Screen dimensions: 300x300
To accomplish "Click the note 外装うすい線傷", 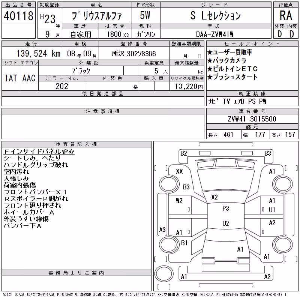I will [26, 219].
